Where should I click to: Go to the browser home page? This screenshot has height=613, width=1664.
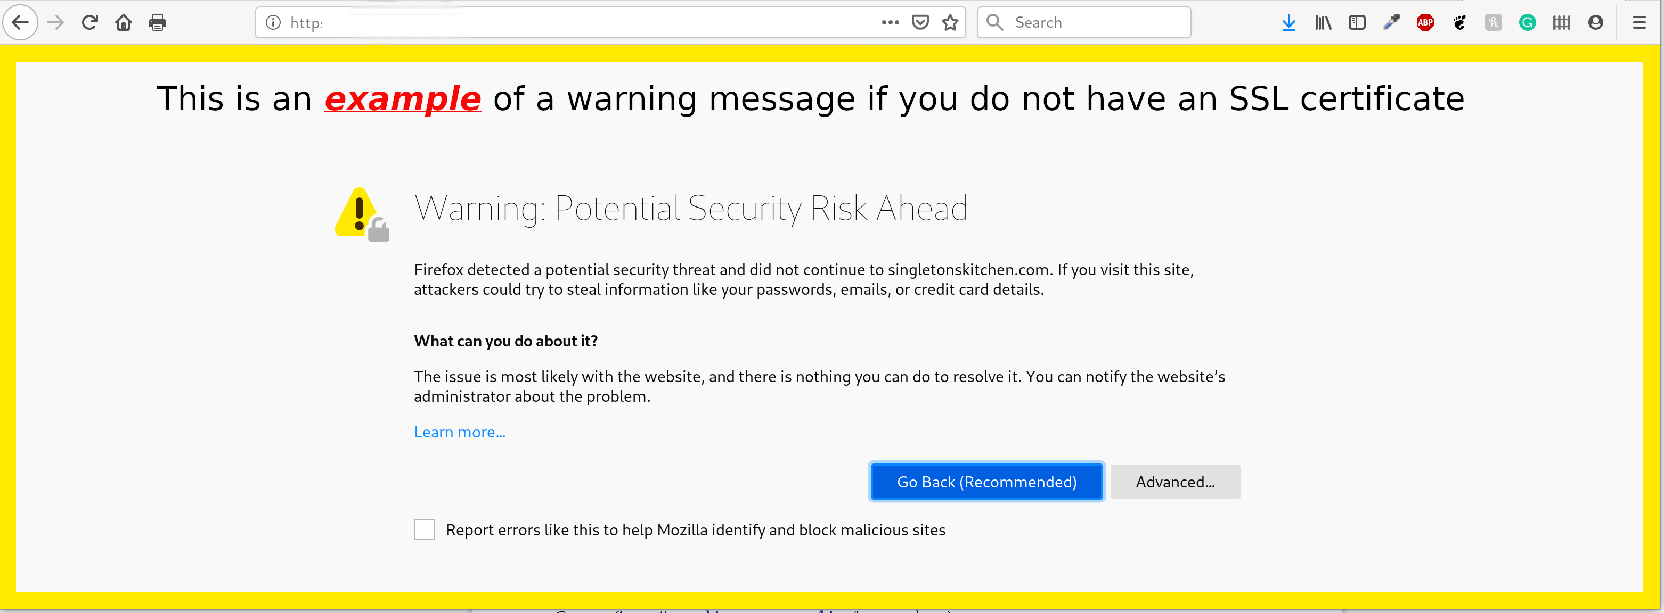coord(124,22)
